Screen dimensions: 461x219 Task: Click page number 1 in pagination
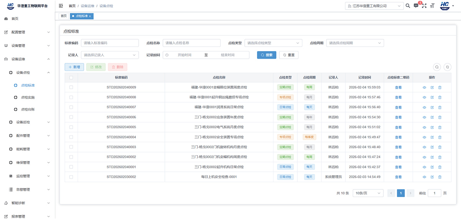[401, 193]
